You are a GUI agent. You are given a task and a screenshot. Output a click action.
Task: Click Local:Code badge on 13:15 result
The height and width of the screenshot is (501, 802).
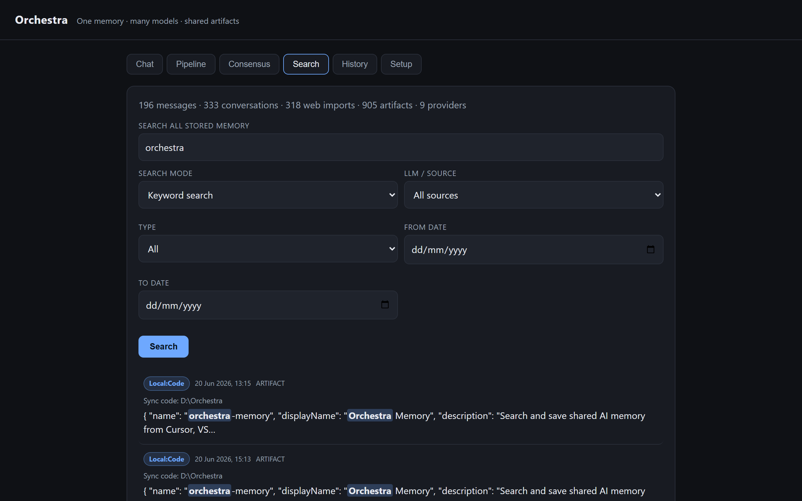pyautogui.click(x=166, y=383)
